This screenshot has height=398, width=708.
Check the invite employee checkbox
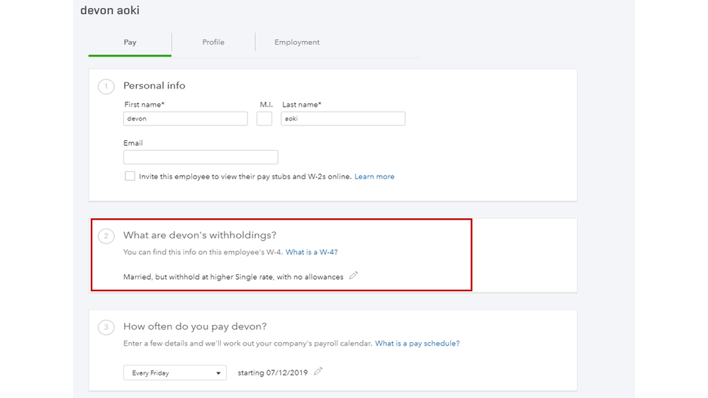click(x=130, y=176)
